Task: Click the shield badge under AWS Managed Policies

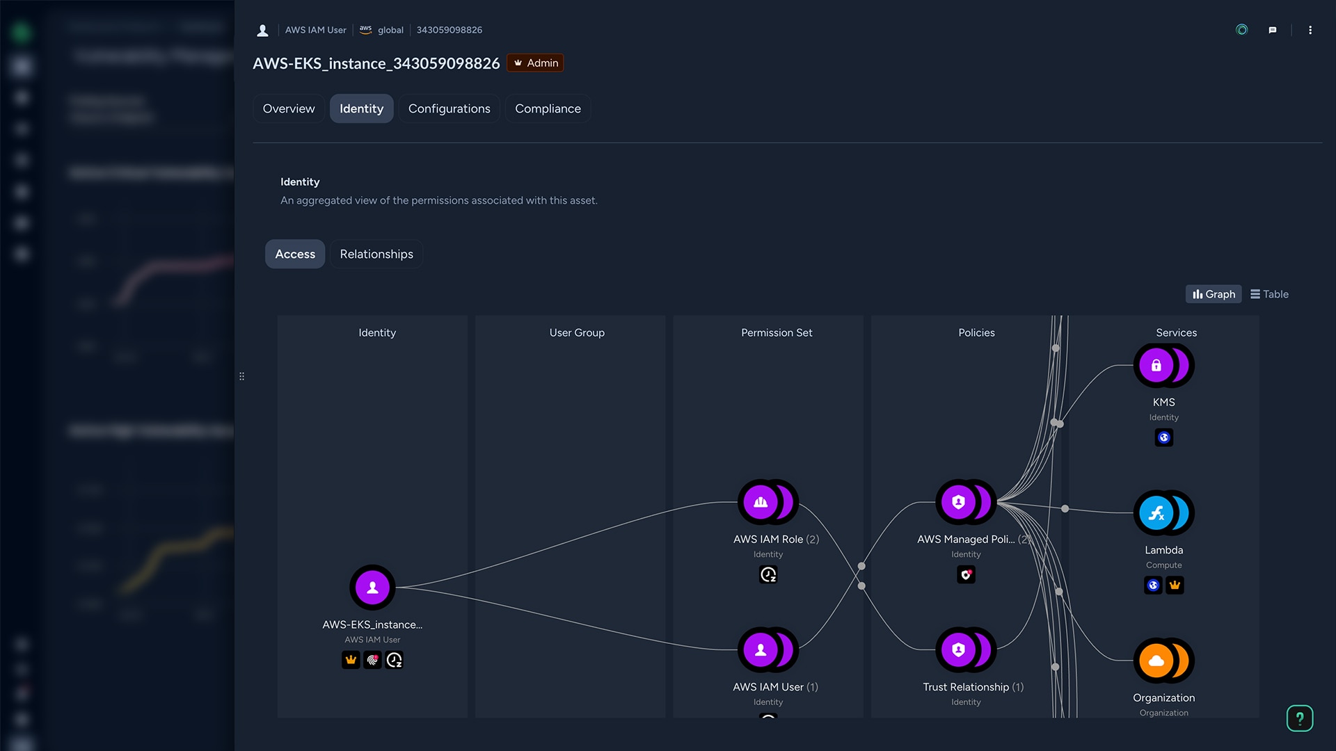Action: pos(966,574)
